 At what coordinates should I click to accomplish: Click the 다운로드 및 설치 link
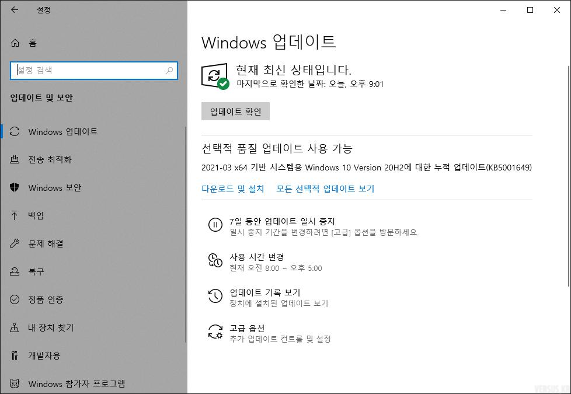coord(233,189)
